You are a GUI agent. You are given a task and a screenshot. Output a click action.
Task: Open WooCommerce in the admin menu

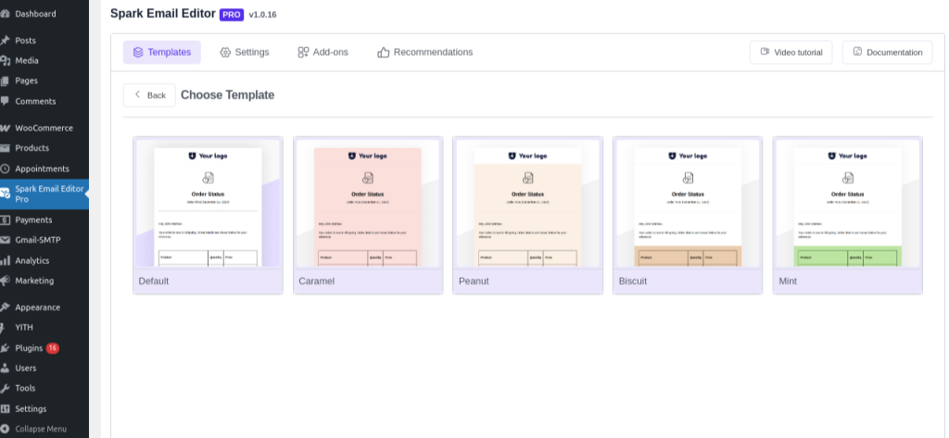(x=44, y=129)
